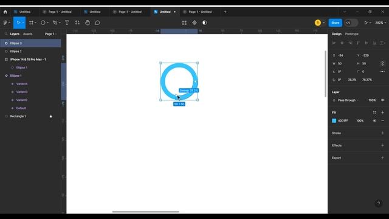Click the Use as mask icon

pyautogui.click(x=204, y=23)
